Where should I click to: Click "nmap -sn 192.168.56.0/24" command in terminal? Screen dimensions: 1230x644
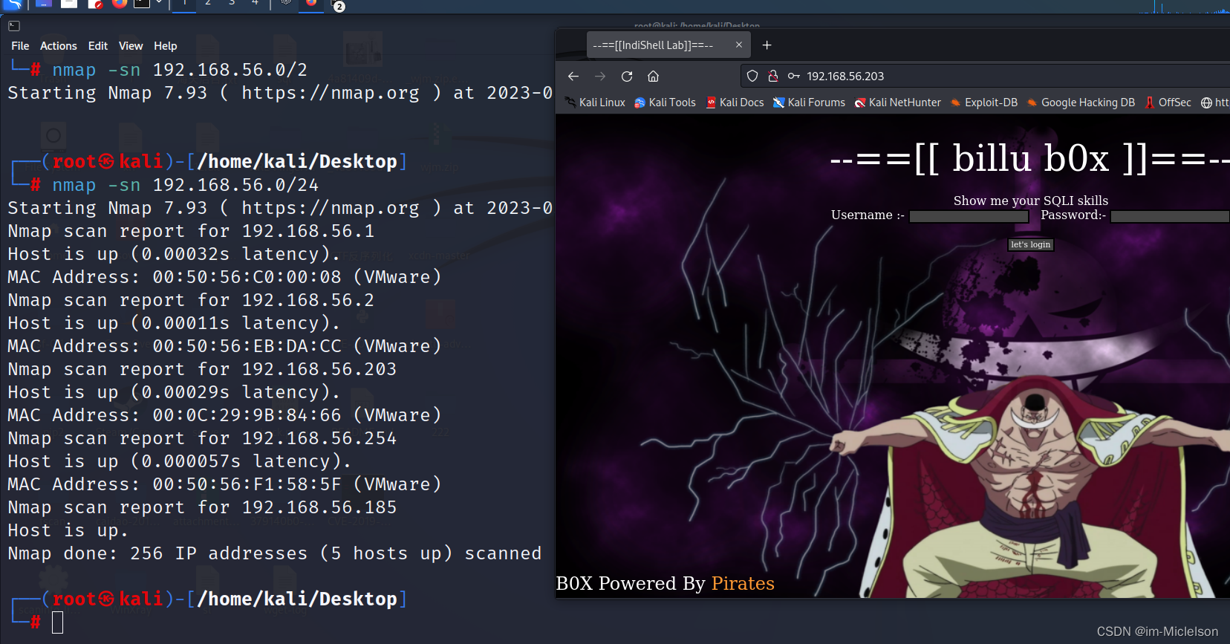pos(185,185)
